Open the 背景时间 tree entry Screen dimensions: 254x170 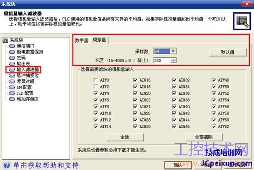click(25, 82)
